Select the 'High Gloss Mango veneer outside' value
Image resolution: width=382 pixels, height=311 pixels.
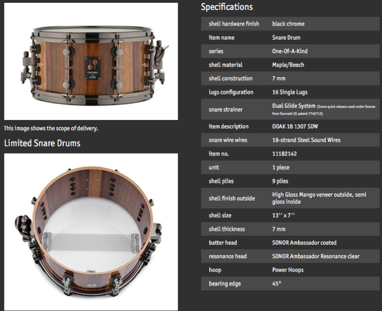[319, 198]
